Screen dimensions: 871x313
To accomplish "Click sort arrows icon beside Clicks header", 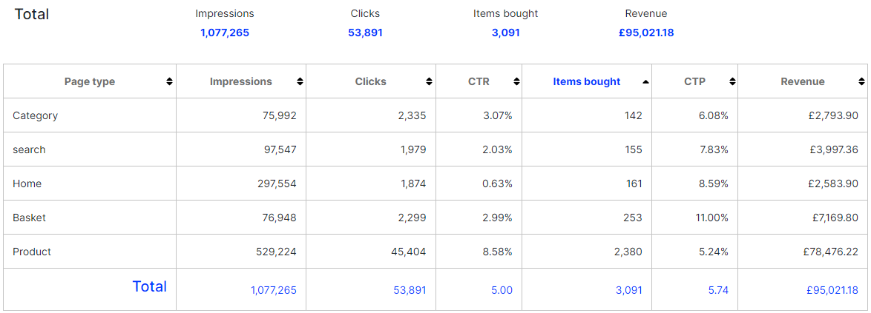I will click(430, 81).
